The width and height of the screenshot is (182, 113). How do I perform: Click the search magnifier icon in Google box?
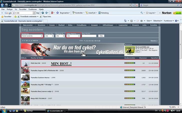coord(178,5)
